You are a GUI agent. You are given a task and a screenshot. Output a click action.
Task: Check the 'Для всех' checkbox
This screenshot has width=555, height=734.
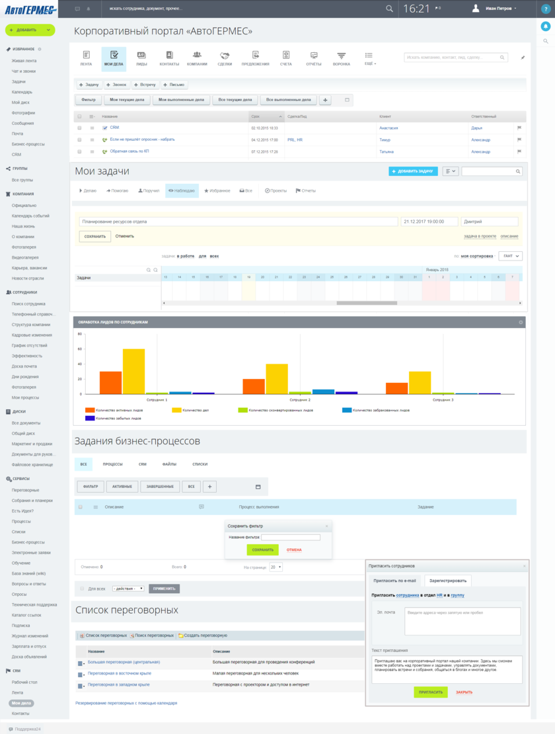point(82,589)
